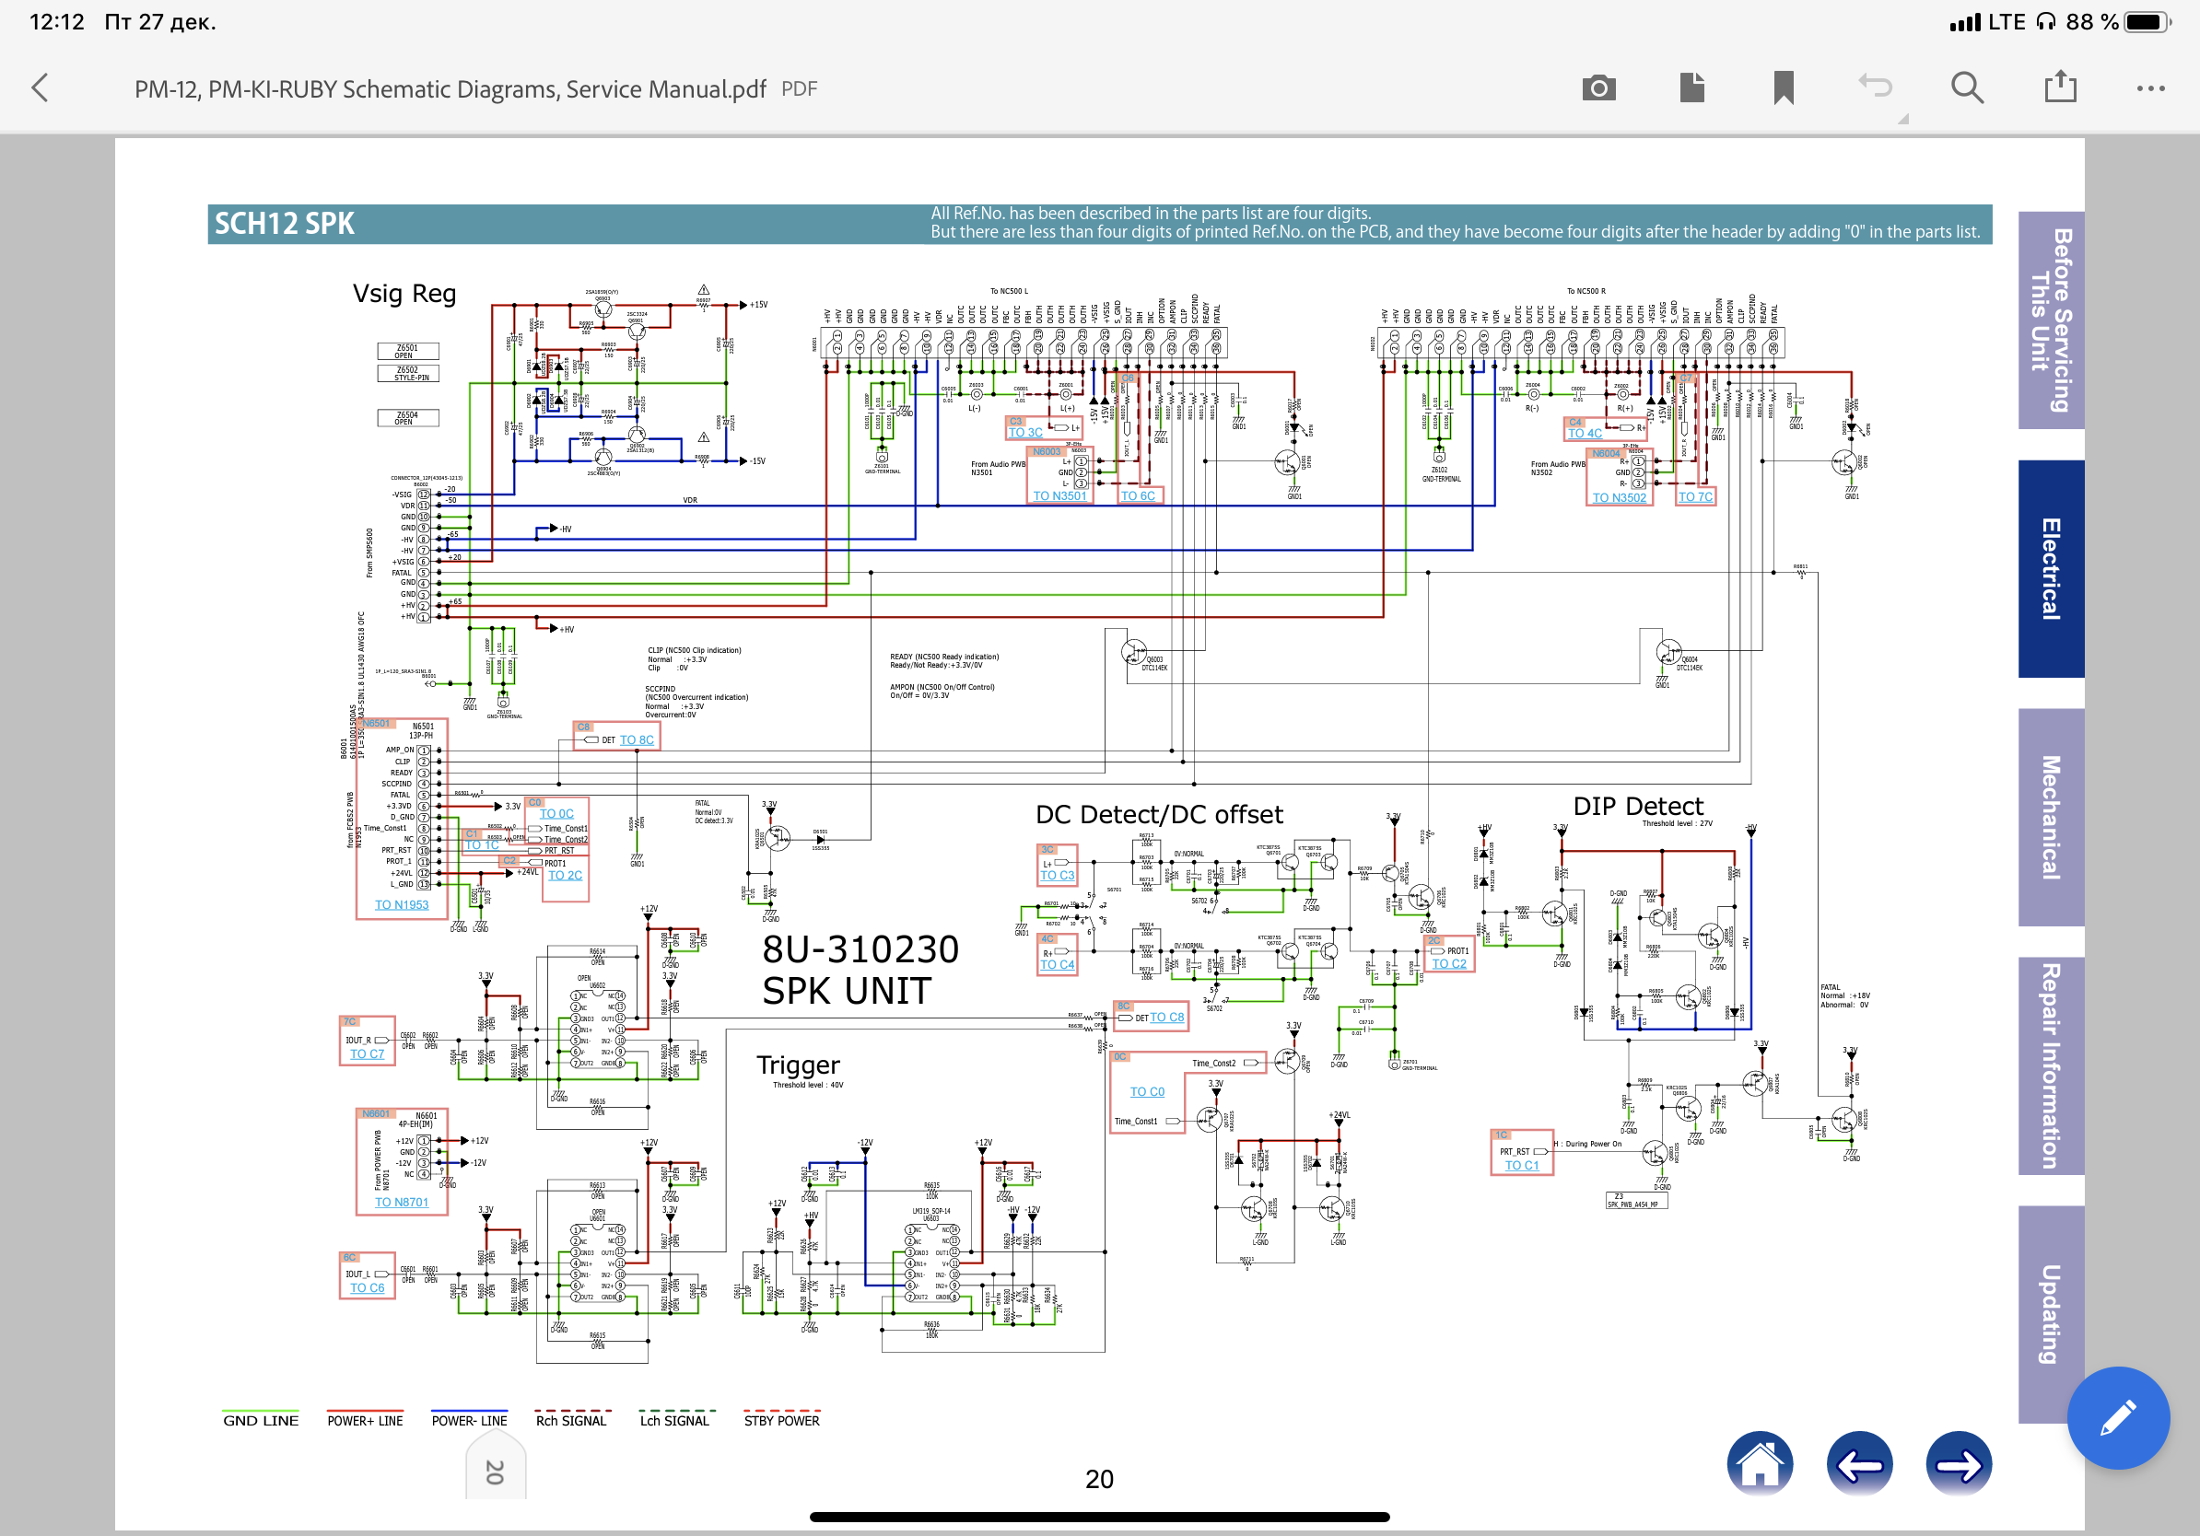Follow the TO 3C link
Screen dimensions: 2200x1536
[x=1024, y=432]
